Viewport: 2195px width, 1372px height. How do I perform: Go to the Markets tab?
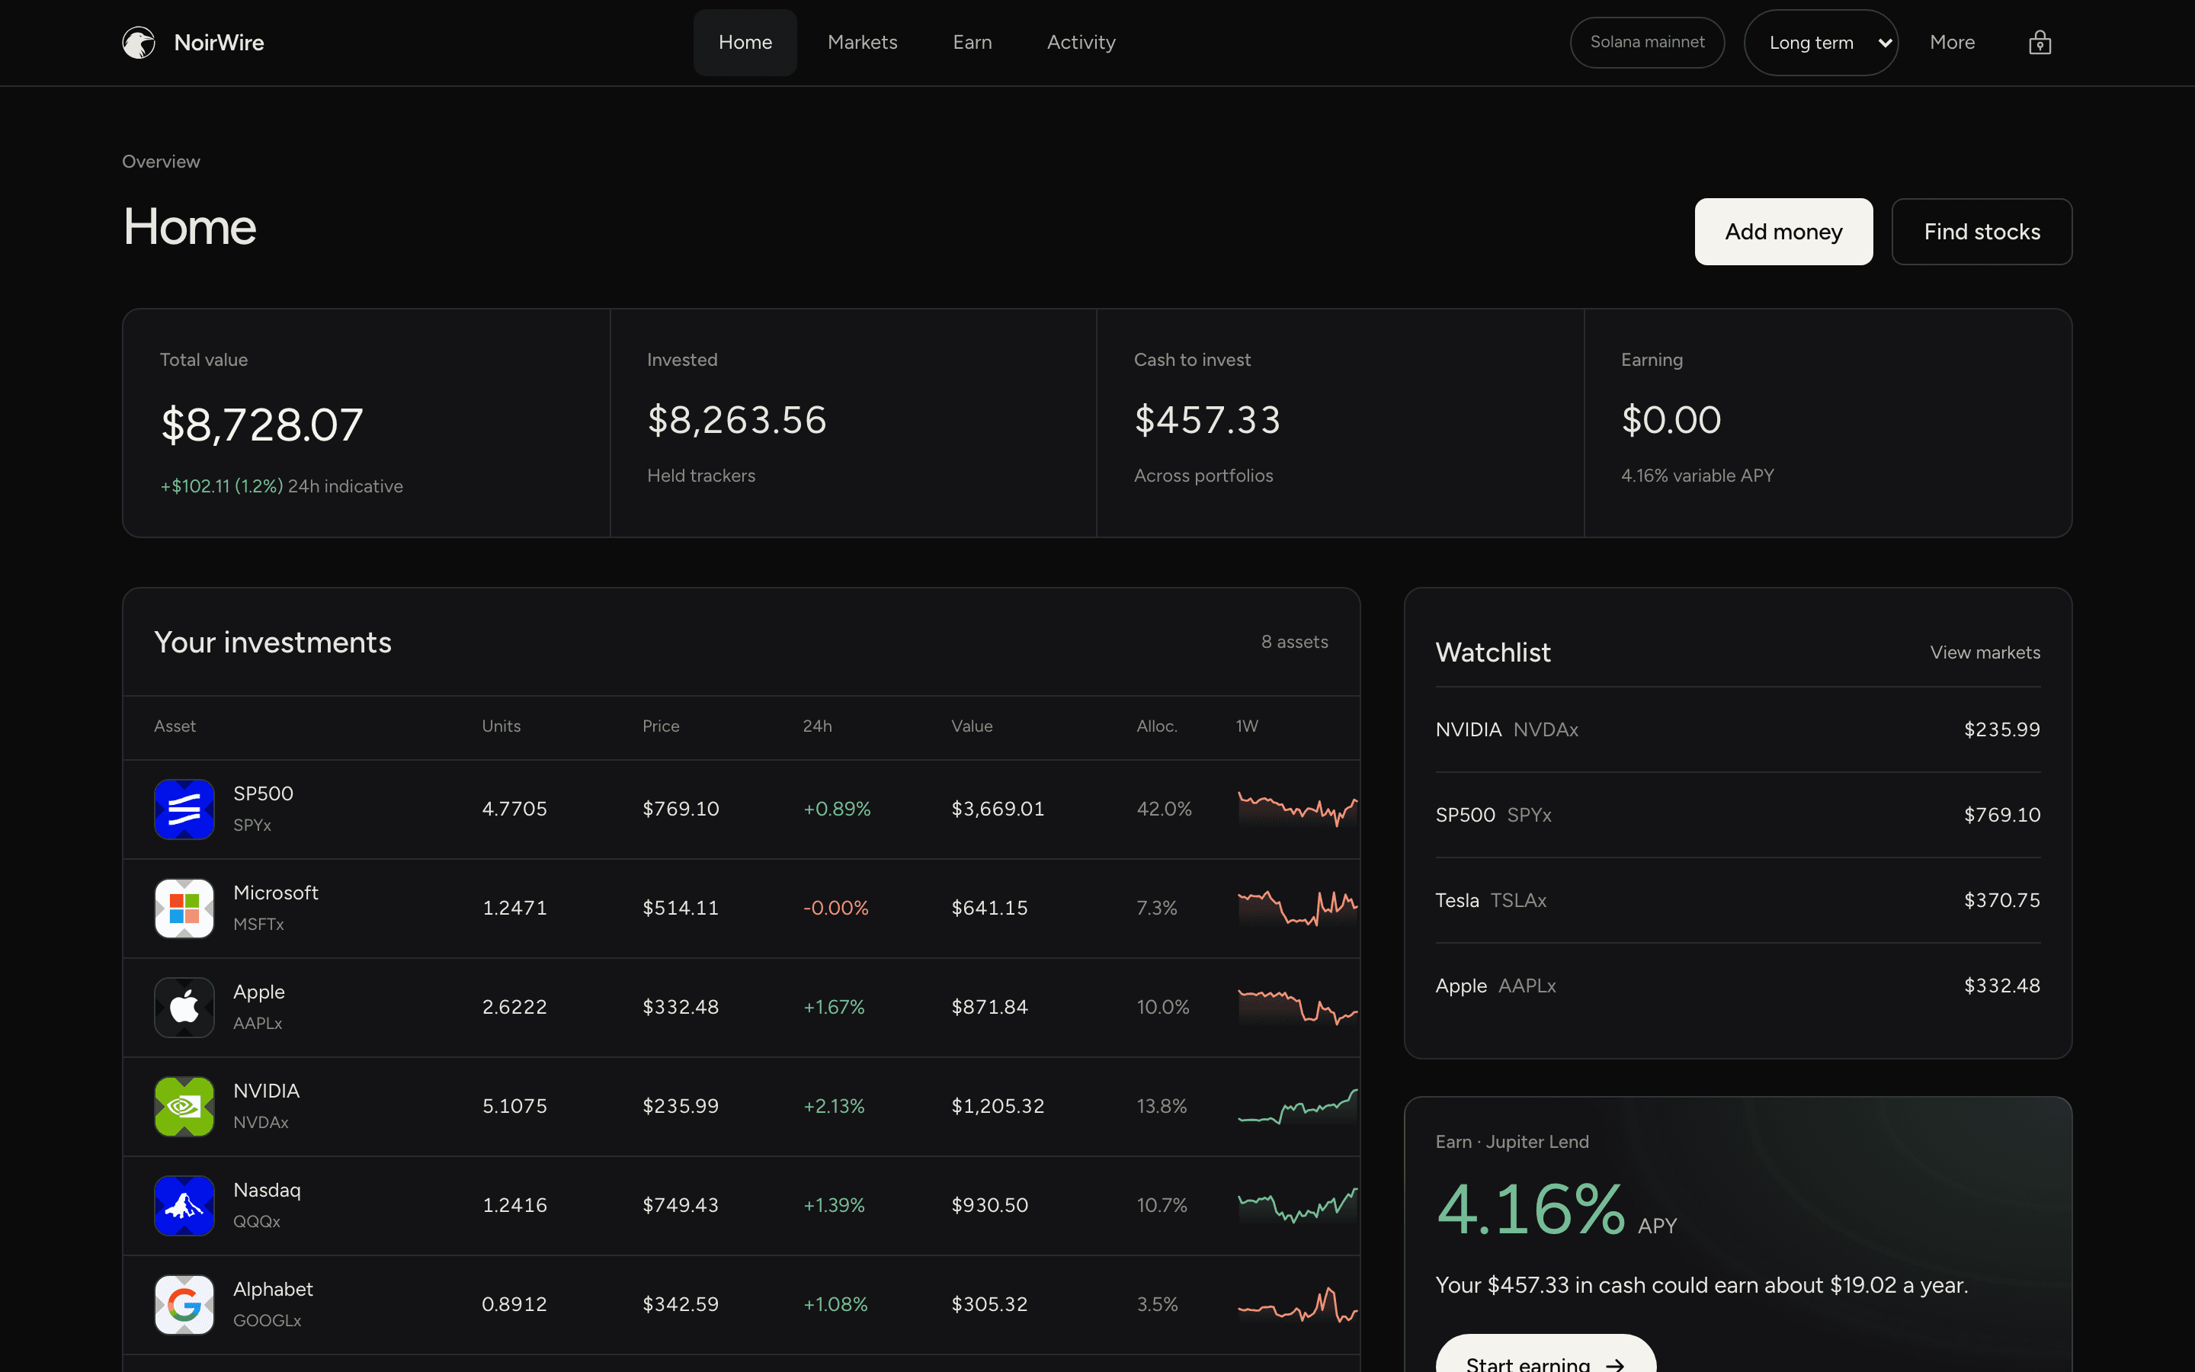[x=862, y=43]
